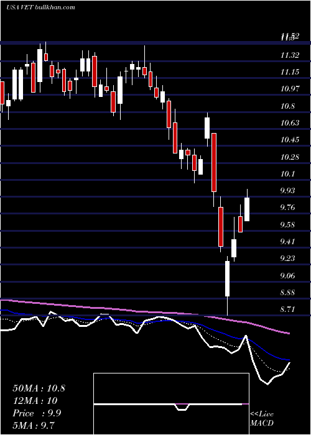
Task: Click the 9.58 price axis label
Action: (289, 225)
